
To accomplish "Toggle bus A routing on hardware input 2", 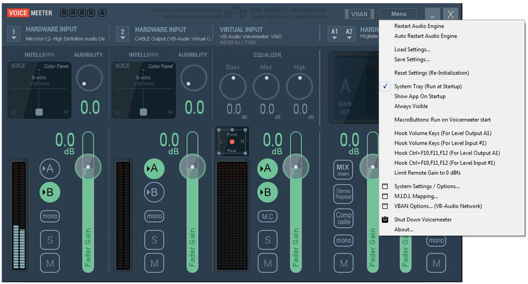I will (x=154, y=168).
